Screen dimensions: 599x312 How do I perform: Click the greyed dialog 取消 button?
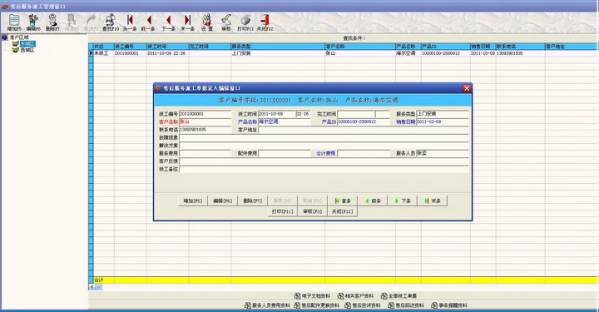coord(313,201)
